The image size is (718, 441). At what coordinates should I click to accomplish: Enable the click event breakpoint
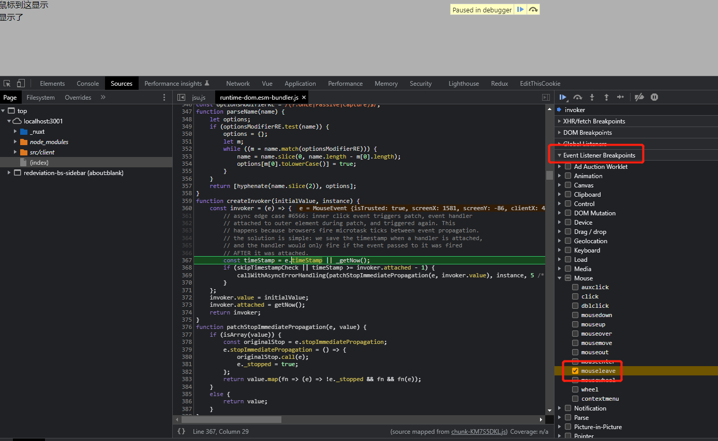[x=575, y=296]
